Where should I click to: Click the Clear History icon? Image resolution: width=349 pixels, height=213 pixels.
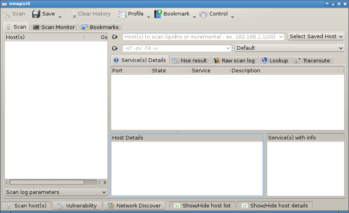[72, 14]
